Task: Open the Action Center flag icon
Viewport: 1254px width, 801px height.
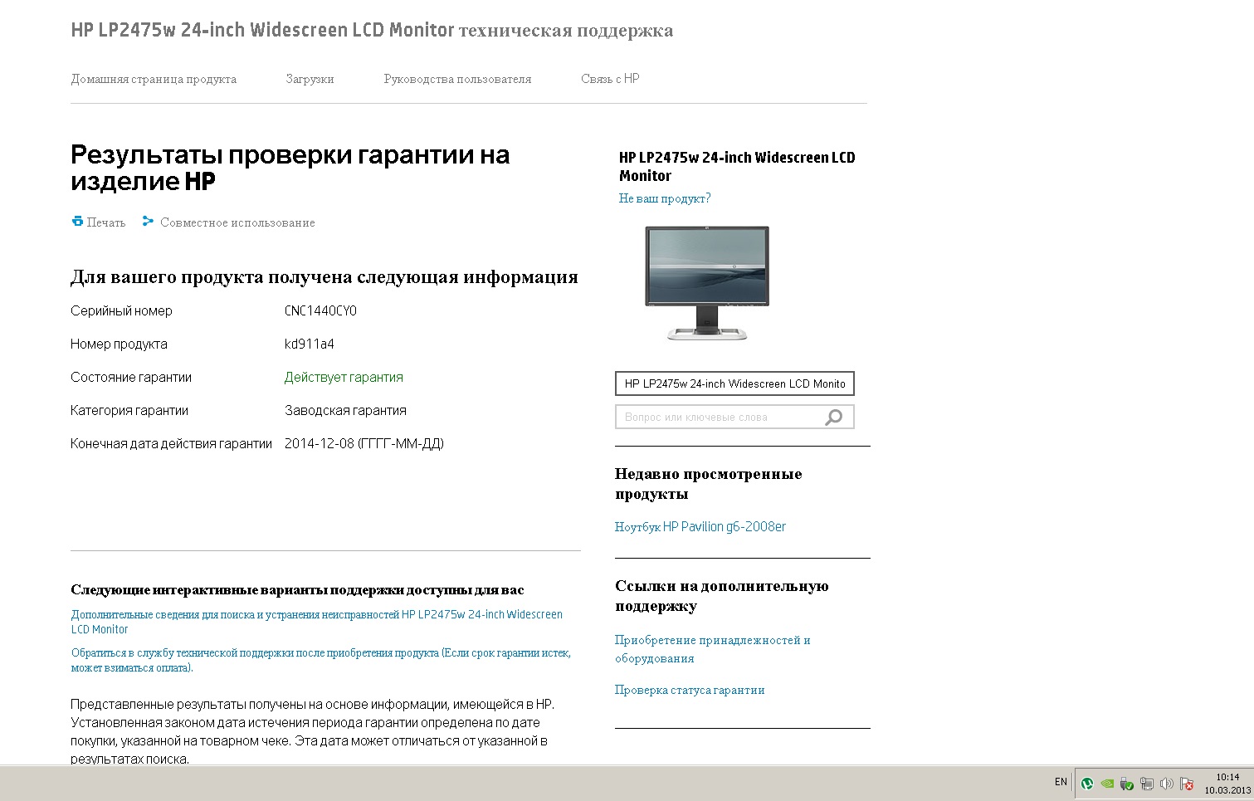Action: tap(1187, 783)
